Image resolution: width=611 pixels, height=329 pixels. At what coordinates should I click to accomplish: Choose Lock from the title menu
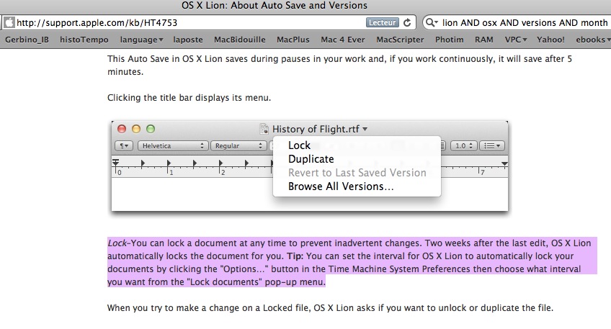[299, 145]
